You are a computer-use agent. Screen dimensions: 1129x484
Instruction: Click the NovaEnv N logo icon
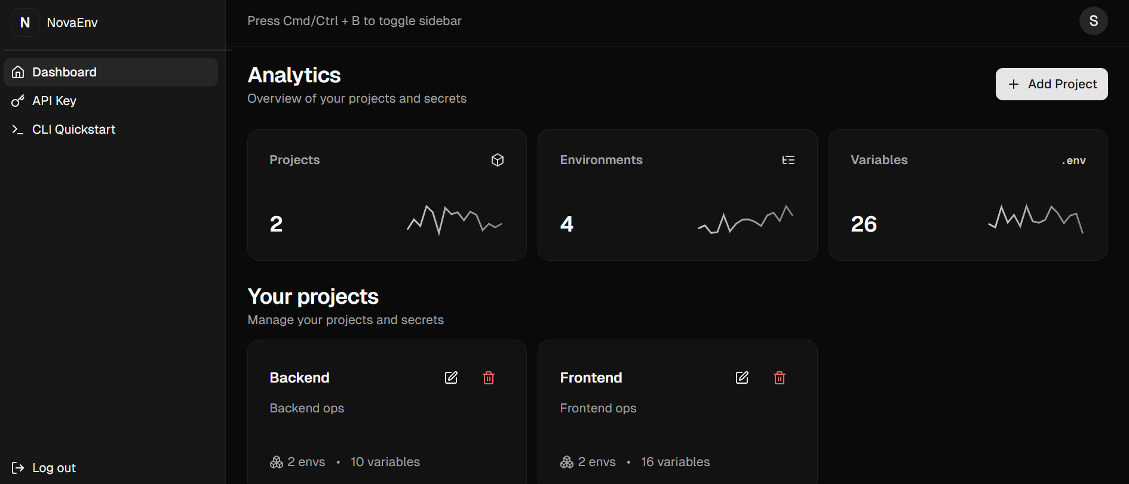click(x=25, y=23)
